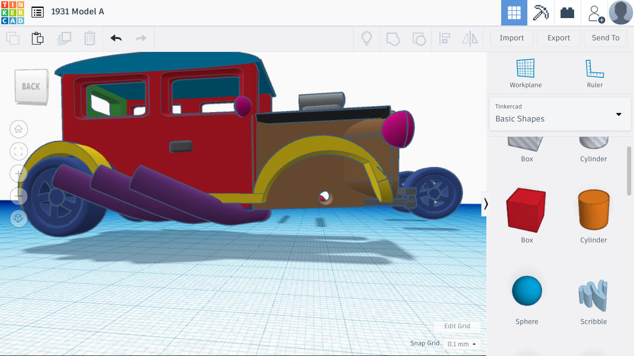Screen dimensions: 634x356
Task: Click the Import button
Action: click(511, 38)
